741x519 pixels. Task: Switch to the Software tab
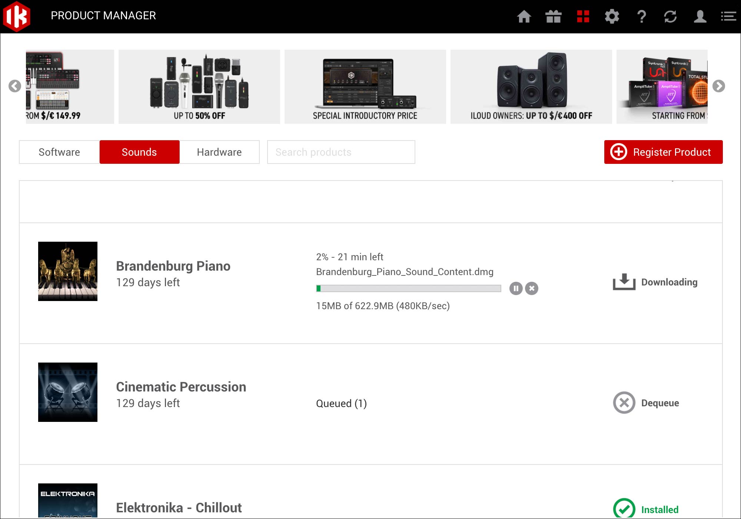pos(59,152)
